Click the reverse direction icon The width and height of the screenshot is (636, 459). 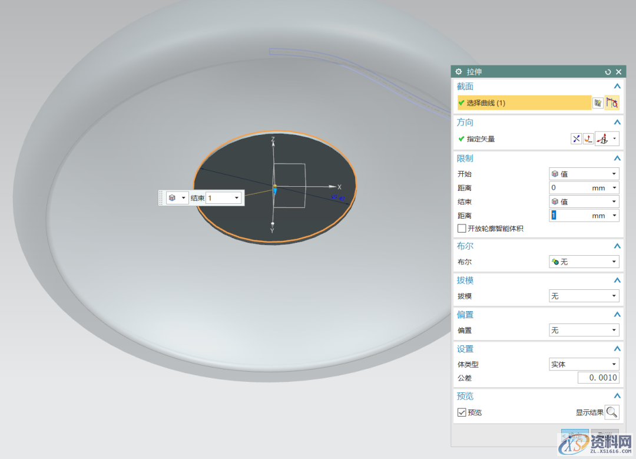tap(576, 139)
